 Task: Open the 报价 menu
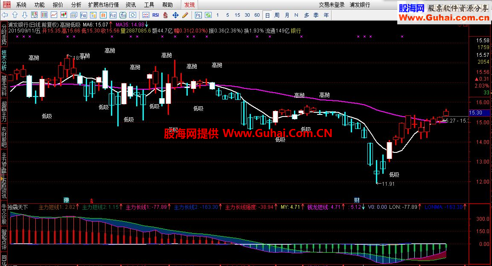point(58,5)
